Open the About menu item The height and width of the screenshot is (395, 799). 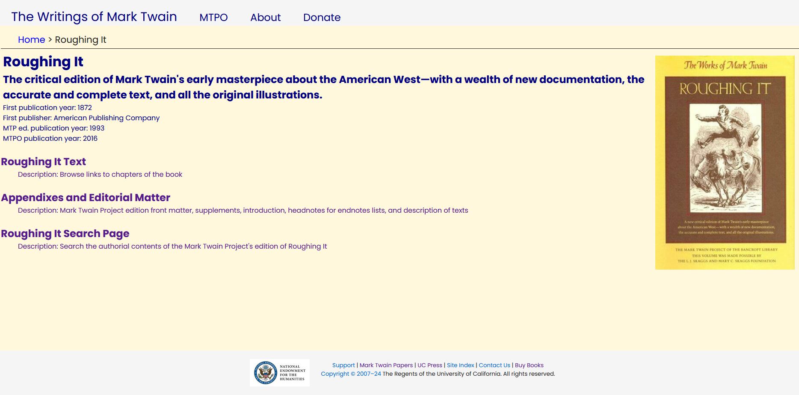tap(266, 18)
